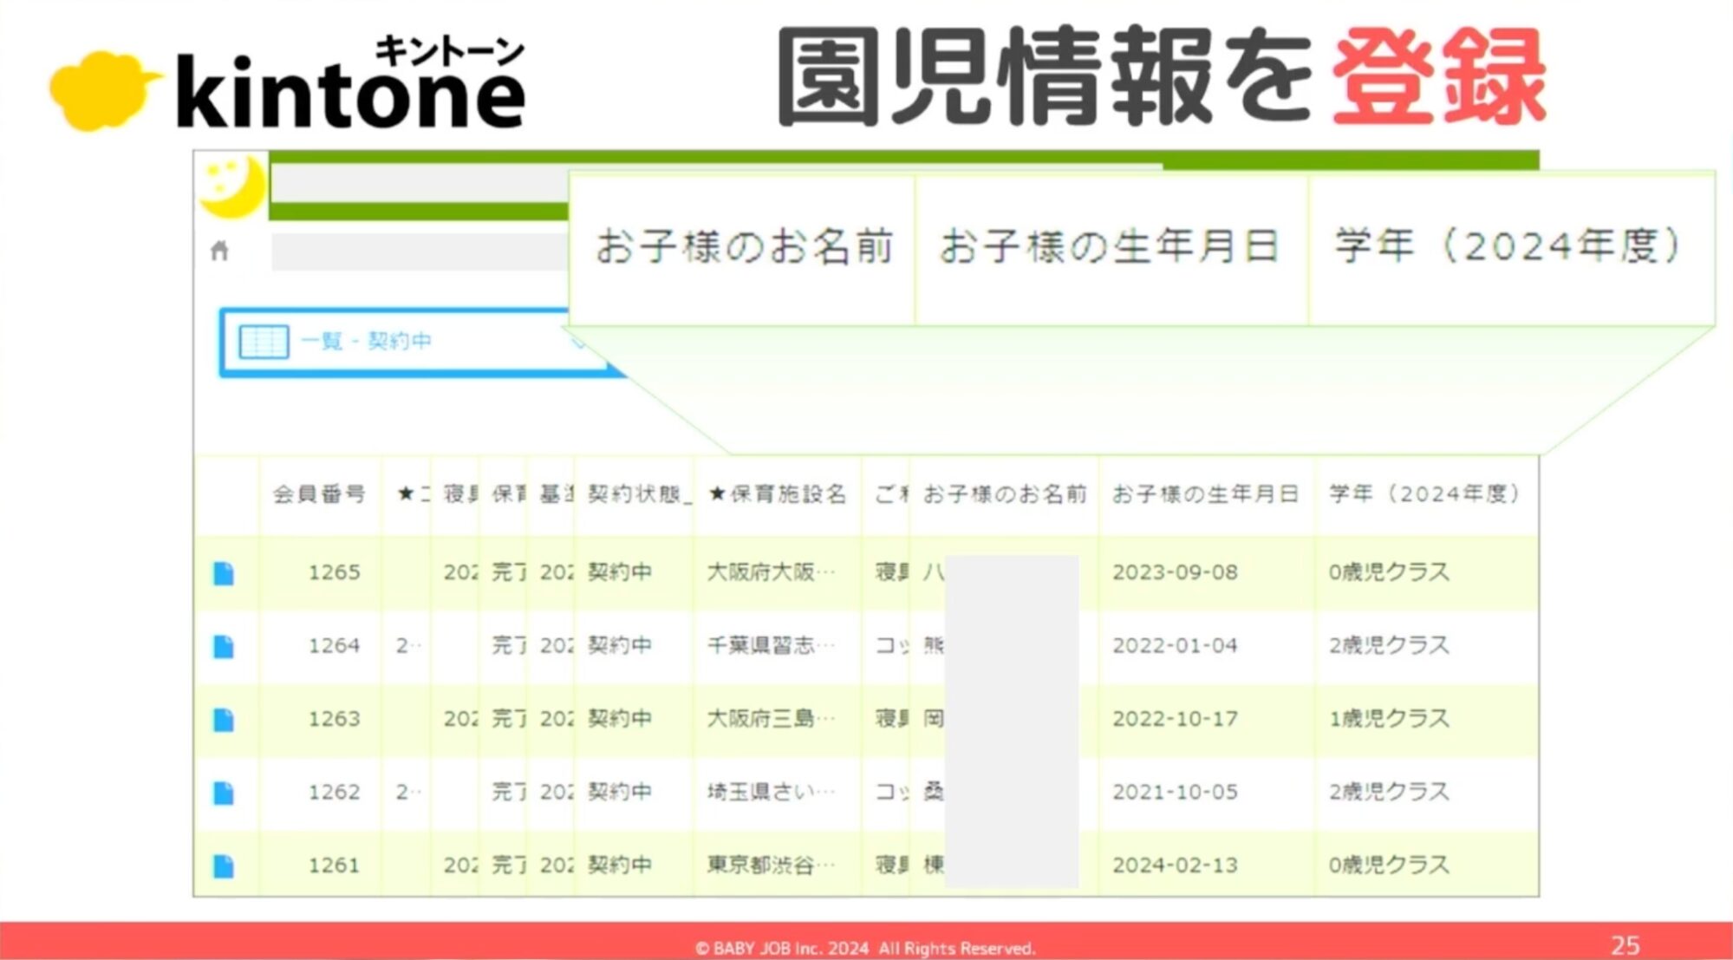1733x960 pixels.
Task: Open record details for member 1264
Action: tap(224, 647)
